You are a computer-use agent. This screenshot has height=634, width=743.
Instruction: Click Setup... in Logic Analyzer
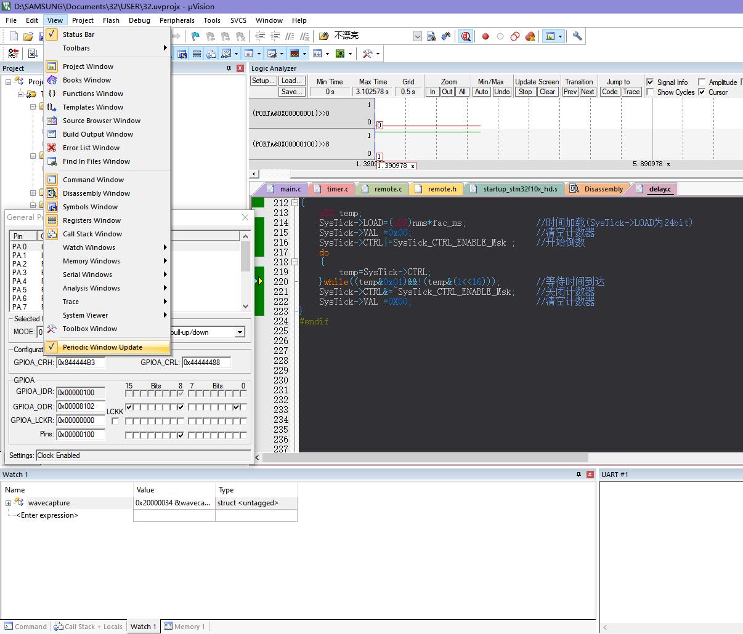pyautogui.click(x=263, y=81)
